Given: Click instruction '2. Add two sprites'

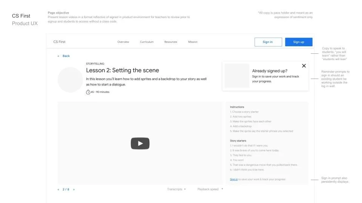Looking at the screenshot, I should (241, 117).
